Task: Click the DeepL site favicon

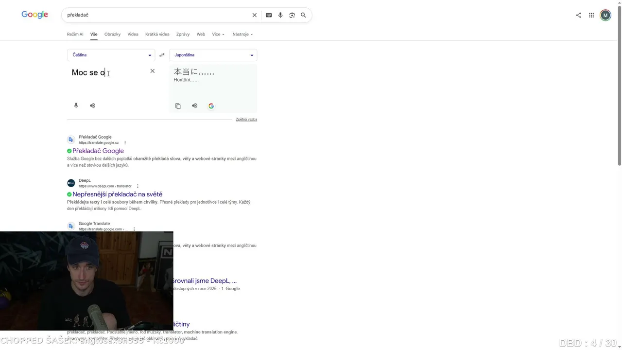Action: [x=71, y=183]
